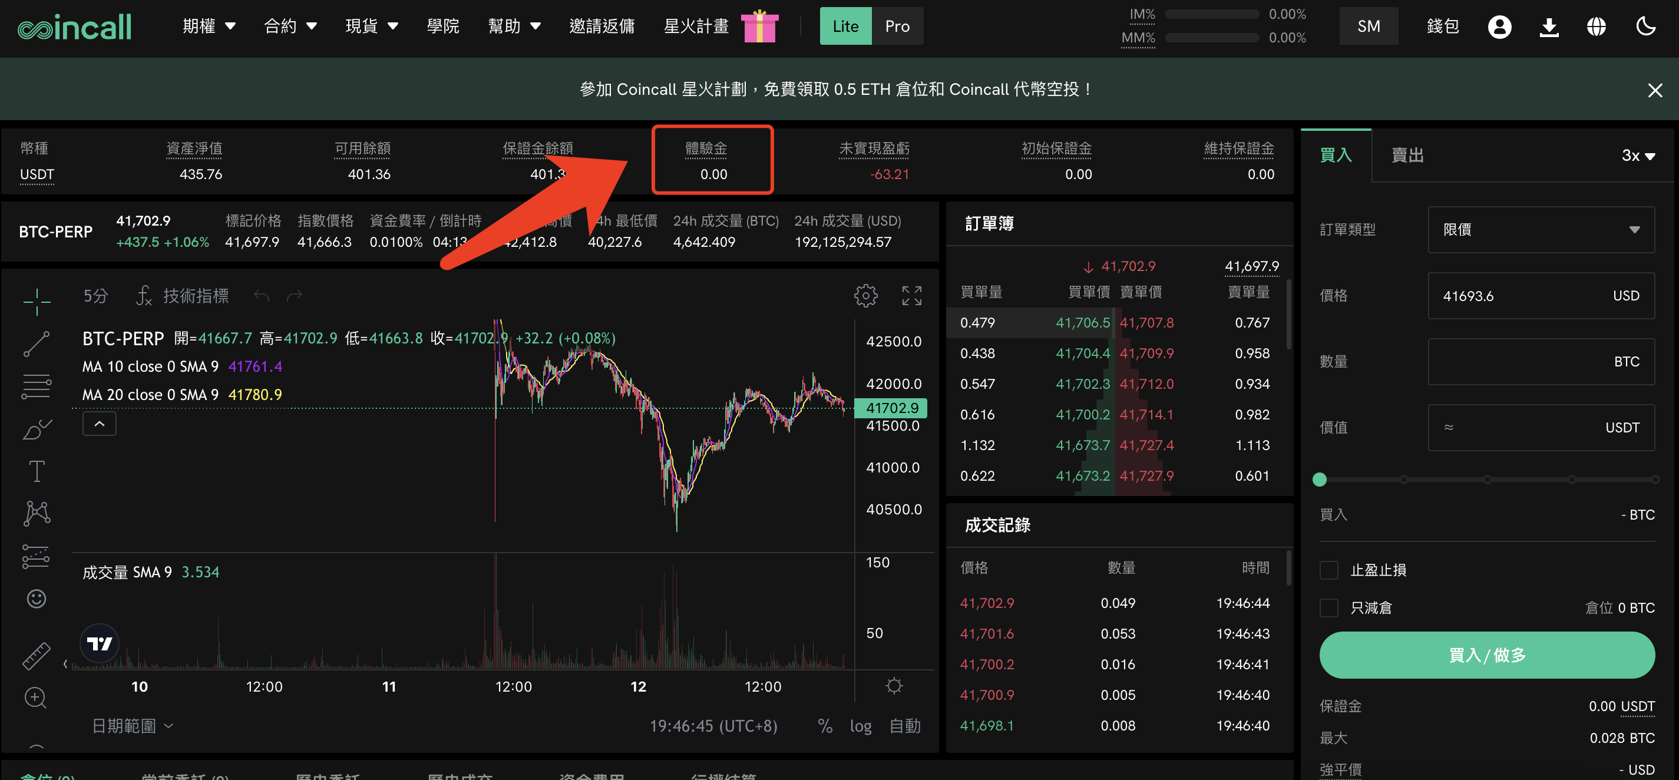Click 星火計劃 banner announcement text
Image resolution: width=1679 pixels, height=780 pixels.
pyautogui.click(x=836, y=90)
